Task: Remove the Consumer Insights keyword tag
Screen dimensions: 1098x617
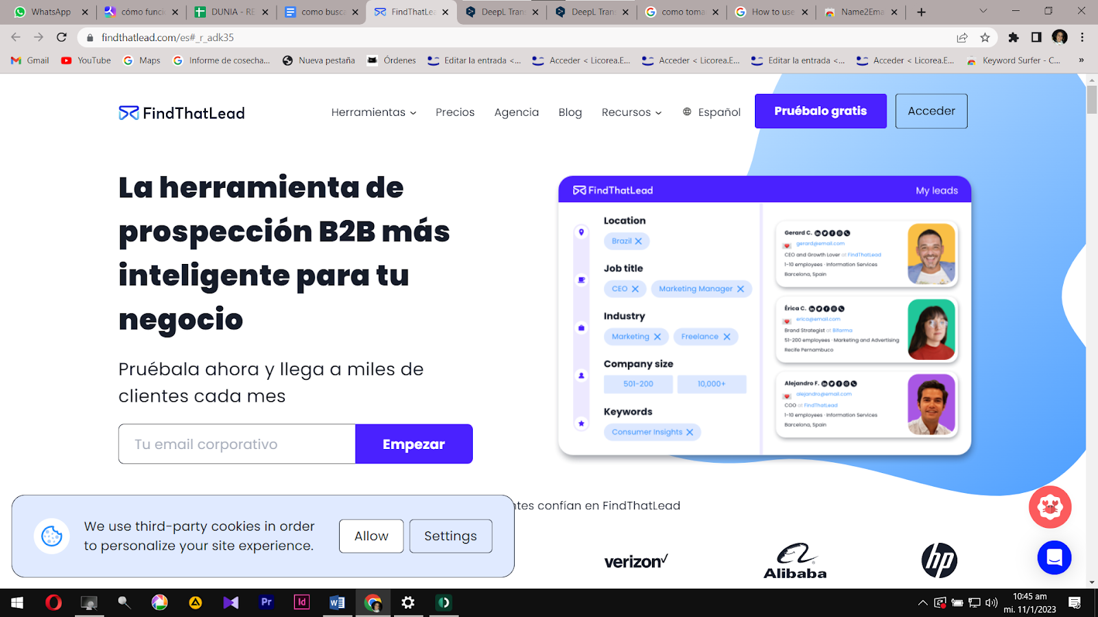Action: 690,432
